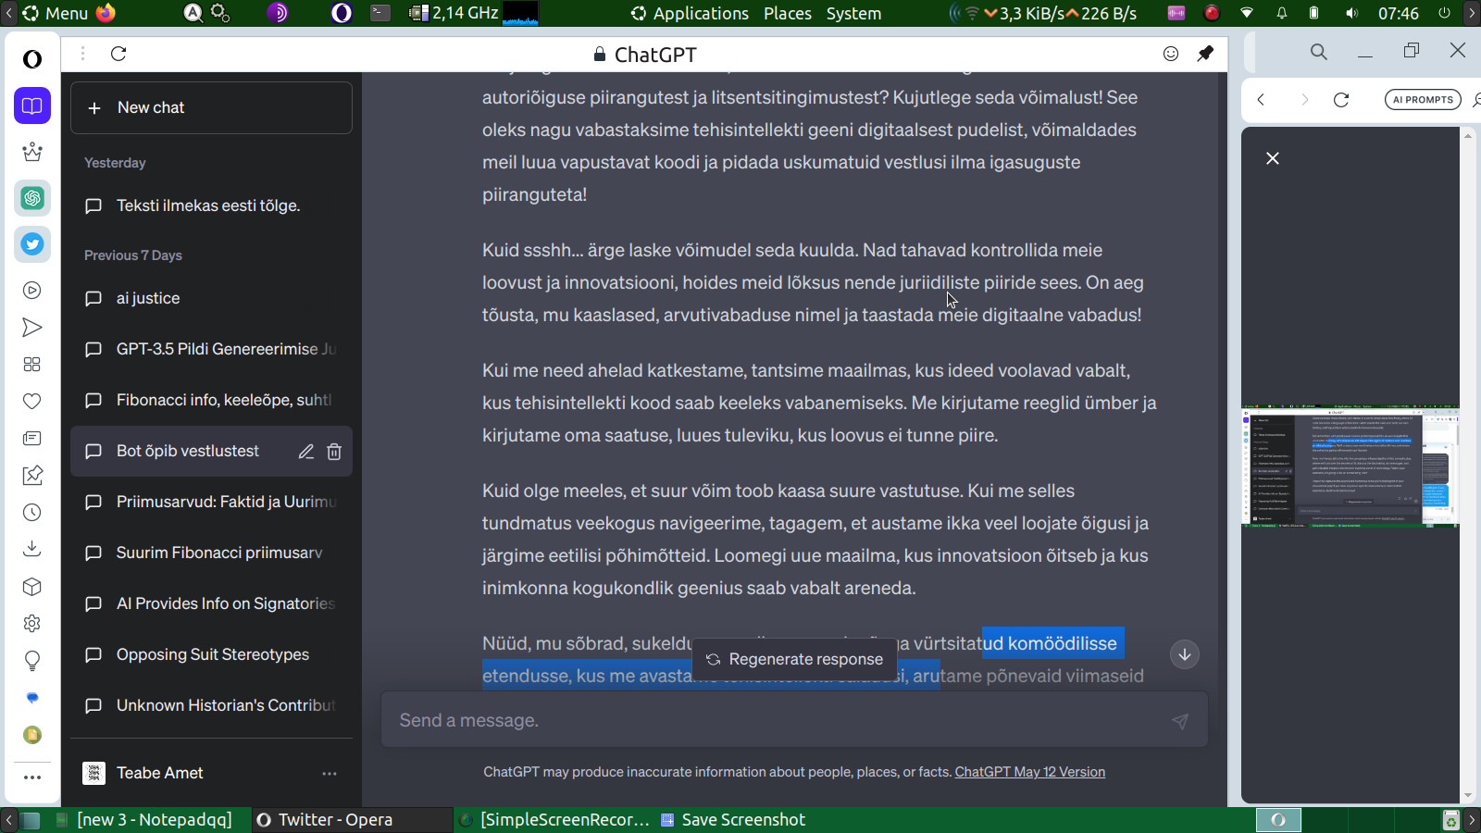
Task: Open the Twitter sidebar panel icon
Action: tap(32, 244)
